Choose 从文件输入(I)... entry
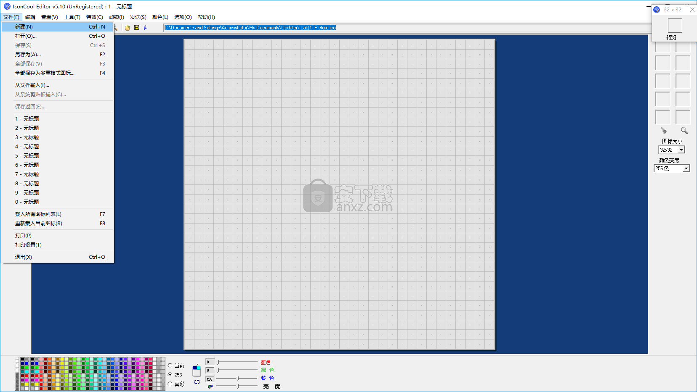 tap(58, 85)
